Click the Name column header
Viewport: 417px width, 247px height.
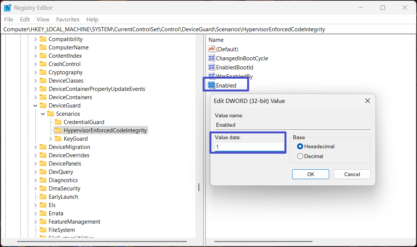(x=216, y=40)
